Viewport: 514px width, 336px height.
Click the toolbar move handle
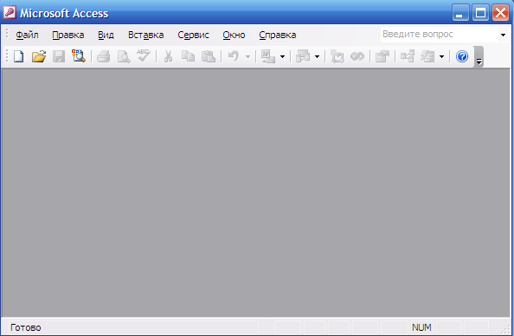(7, 56)
